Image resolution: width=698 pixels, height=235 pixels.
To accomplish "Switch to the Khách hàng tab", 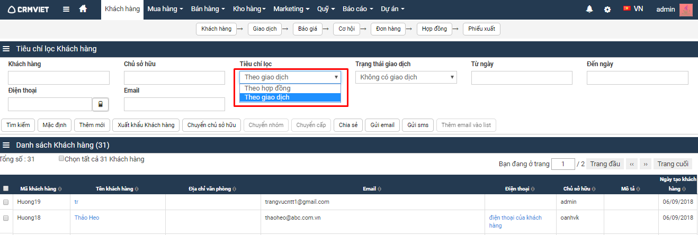I will point(122,9).
